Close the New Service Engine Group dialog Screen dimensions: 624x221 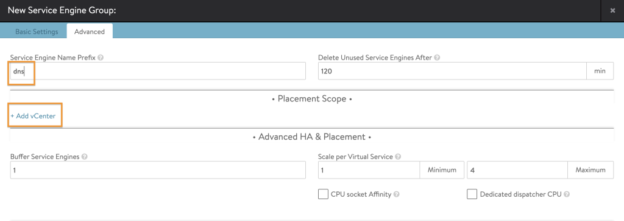point(612,11)
